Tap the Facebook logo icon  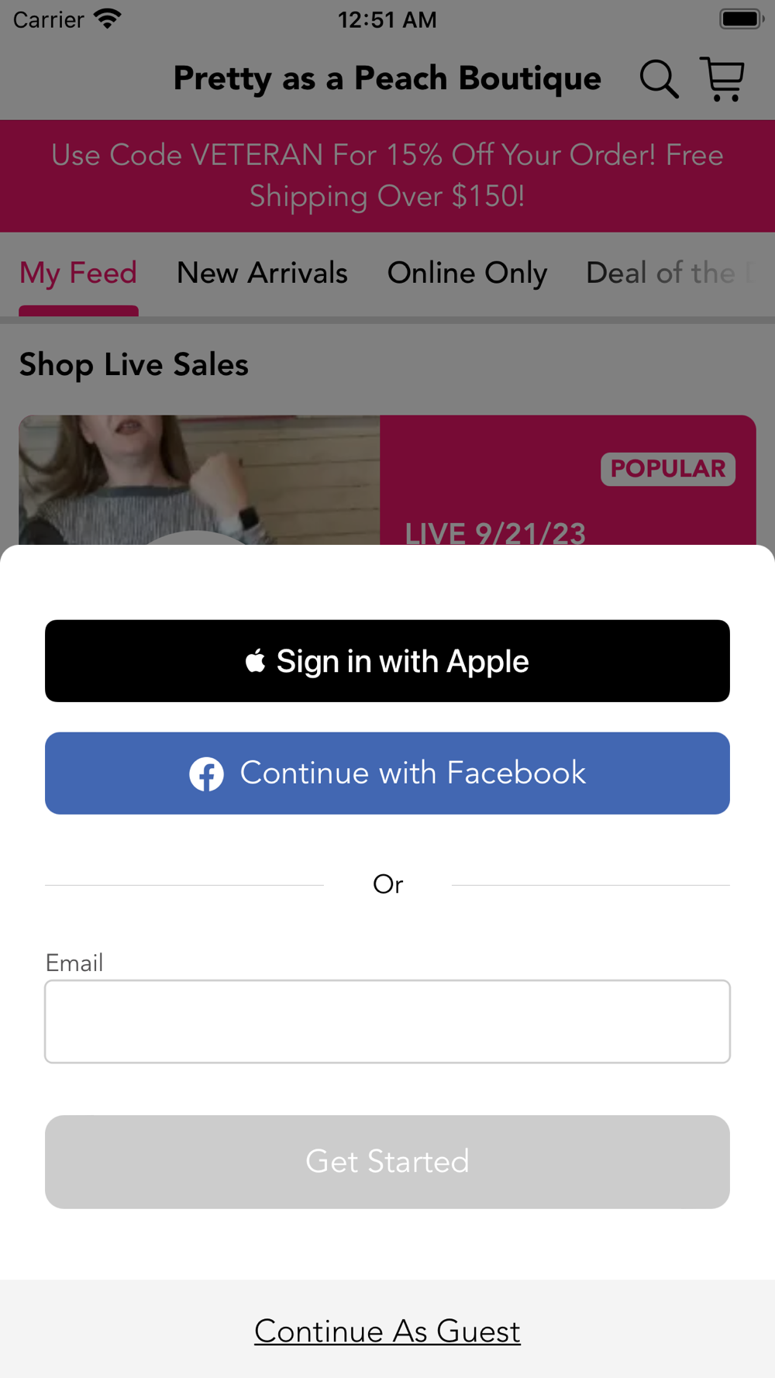(207, 773)
